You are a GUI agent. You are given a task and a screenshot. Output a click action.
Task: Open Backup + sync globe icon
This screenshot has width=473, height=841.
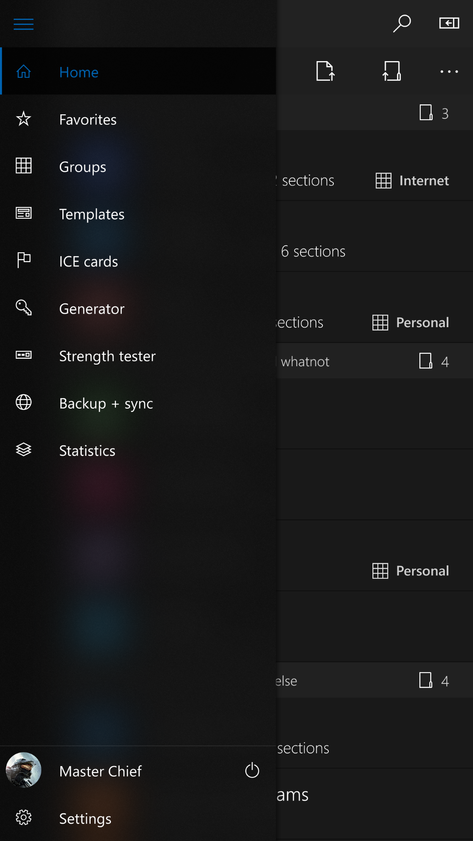24,403
